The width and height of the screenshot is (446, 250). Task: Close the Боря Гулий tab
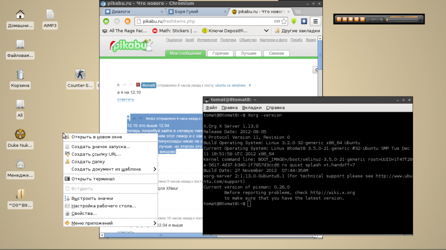[225, 12]
